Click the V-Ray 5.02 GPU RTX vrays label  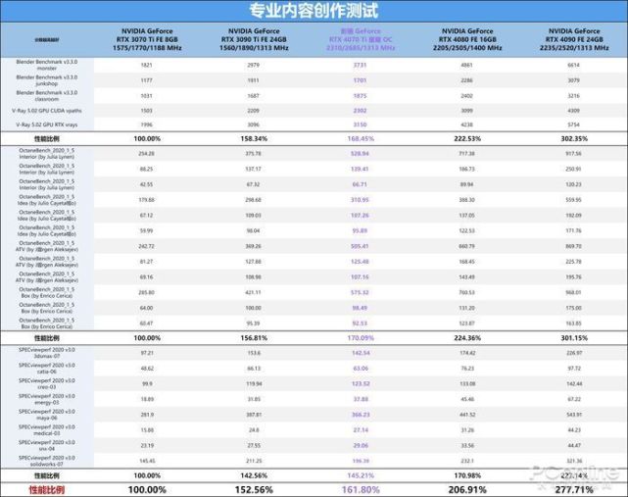pos(47,124)
